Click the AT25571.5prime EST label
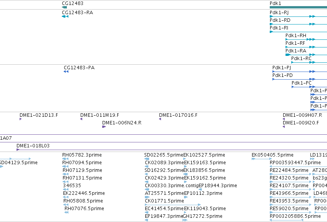Viewport: 327px width, 222px height. tap(164, 193)
